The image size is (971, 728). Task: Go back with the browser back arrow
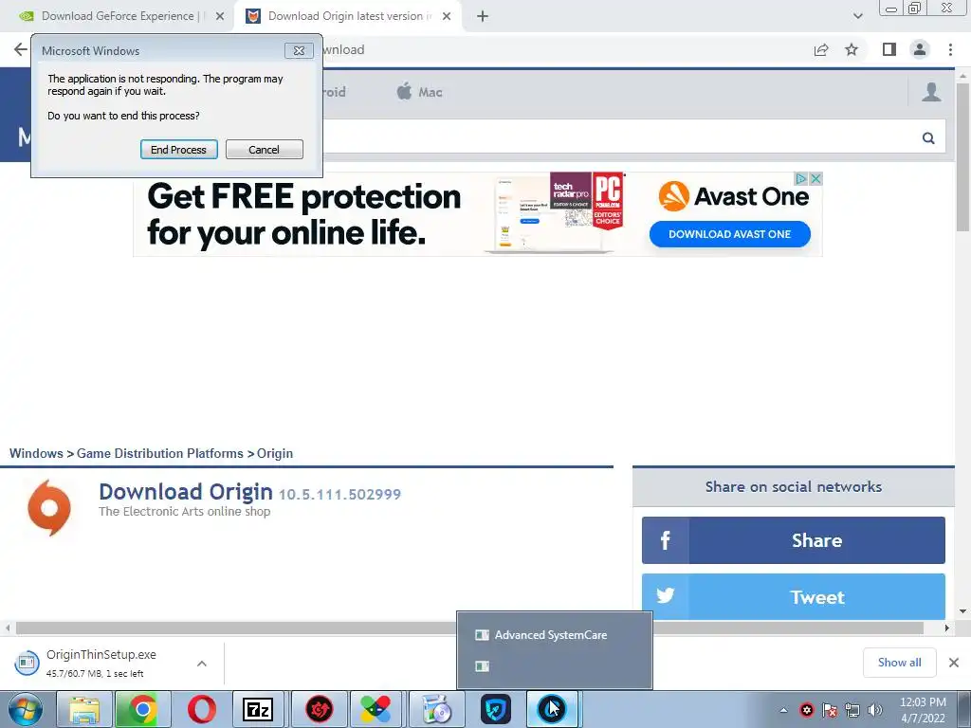[x=21, y=49]
